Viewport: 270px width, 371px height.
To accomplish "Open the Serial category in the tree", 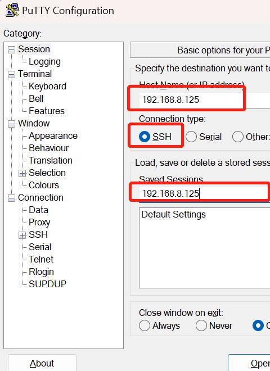I will click(x=40, y=247).
